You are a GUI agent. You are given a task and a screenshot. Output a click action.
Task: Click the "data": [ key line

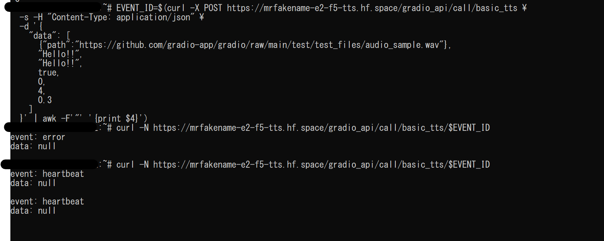(x=50, y=36)
